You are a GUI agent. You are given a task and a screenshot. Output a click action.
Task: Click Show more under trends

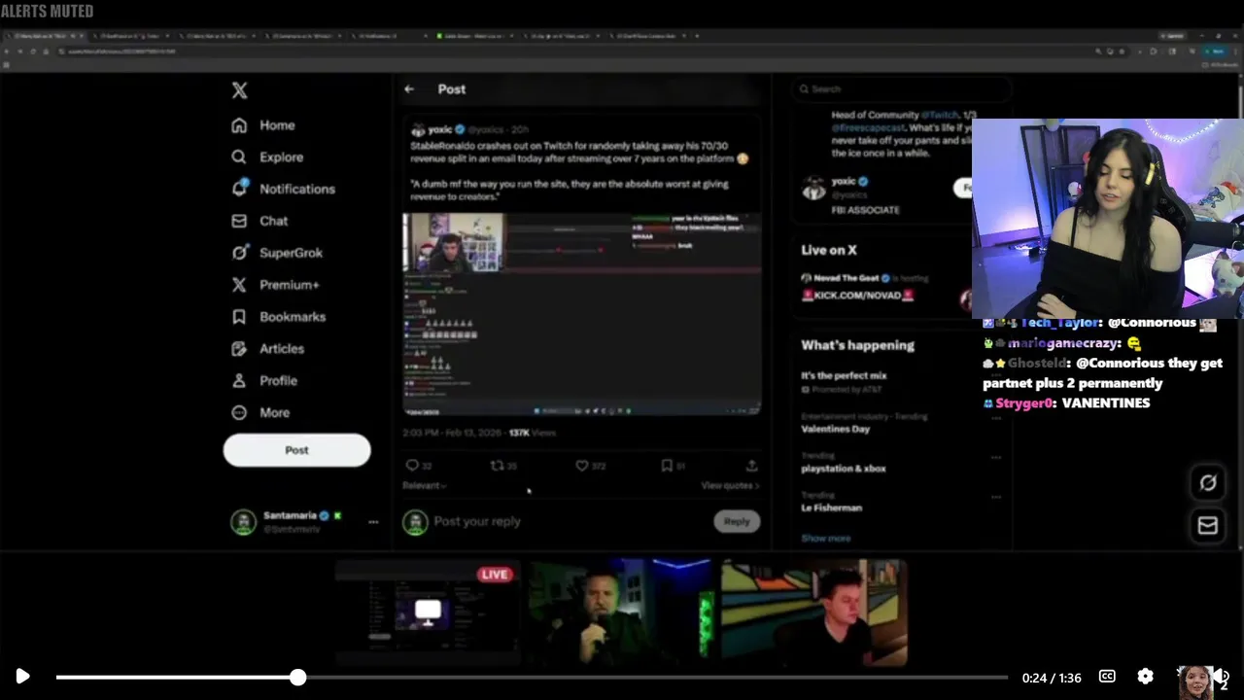pos(825,538)
